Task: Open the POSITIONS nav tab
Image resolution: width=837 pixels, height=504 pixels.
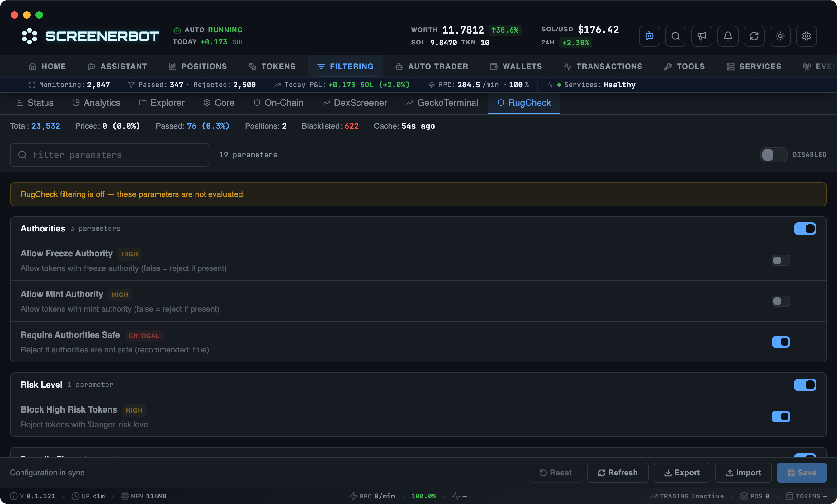Action: [x=198, y=66]
